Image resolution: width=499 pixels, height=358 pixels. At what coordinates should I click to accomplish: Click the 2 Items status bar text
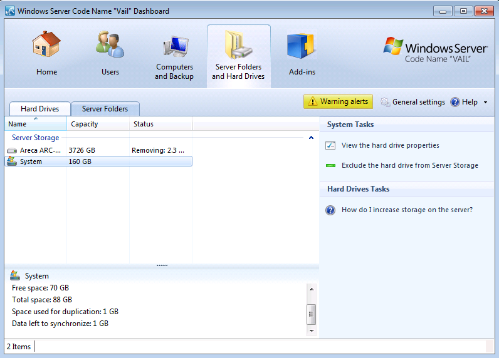point(19,347)
